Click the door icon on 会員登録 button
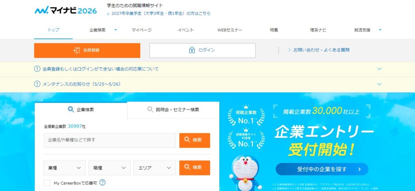This screenshot has height=191, width=415. 77,50
